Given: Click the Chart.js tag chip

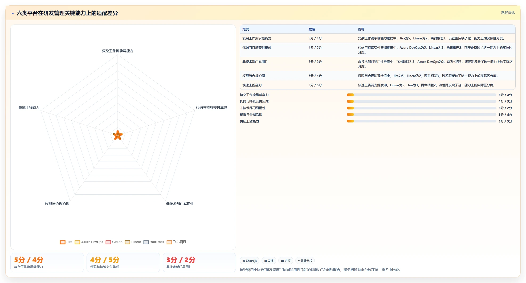Looking at the screenshot, I should point(250,261).
